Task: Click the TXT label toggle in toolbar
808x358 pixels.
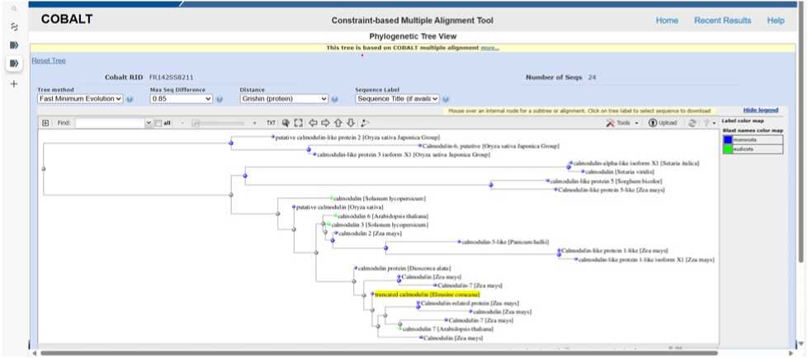Action: point(271,123)
